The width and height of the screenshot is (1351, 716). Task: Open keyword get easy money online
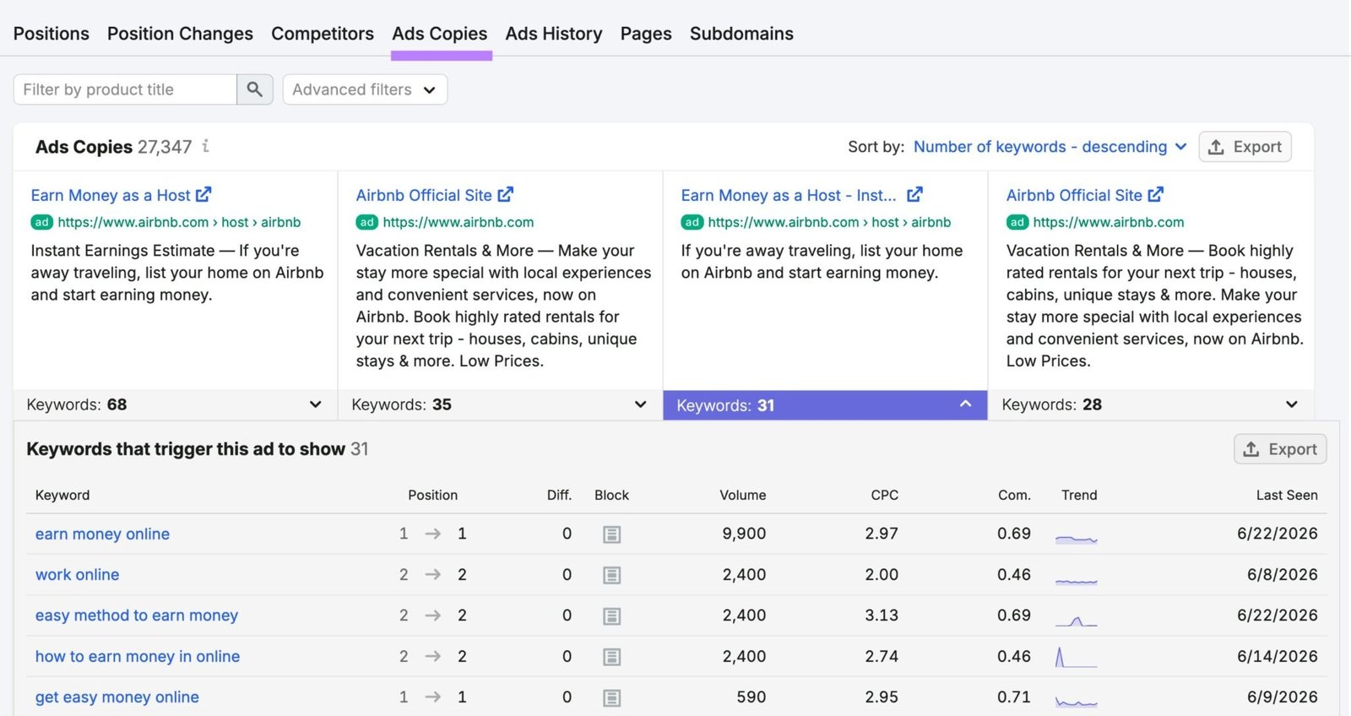(x=117, y=697)
